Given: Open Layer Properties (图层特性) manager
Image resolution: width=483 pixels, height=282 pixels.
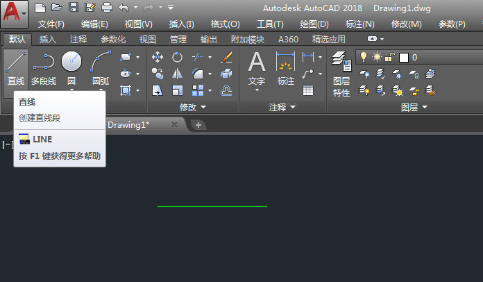Looking at the screenshot, I should coord(341,74).
